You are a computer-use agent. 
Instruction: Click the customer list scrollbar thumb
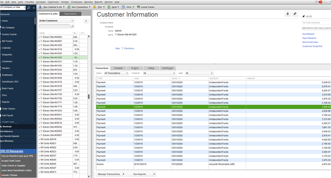(88, 97)
